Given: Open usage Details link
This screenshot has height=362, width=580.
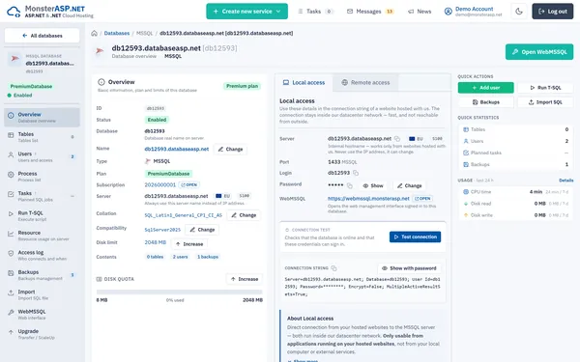Looking at the screenshot, I should [x=565, y=181].
